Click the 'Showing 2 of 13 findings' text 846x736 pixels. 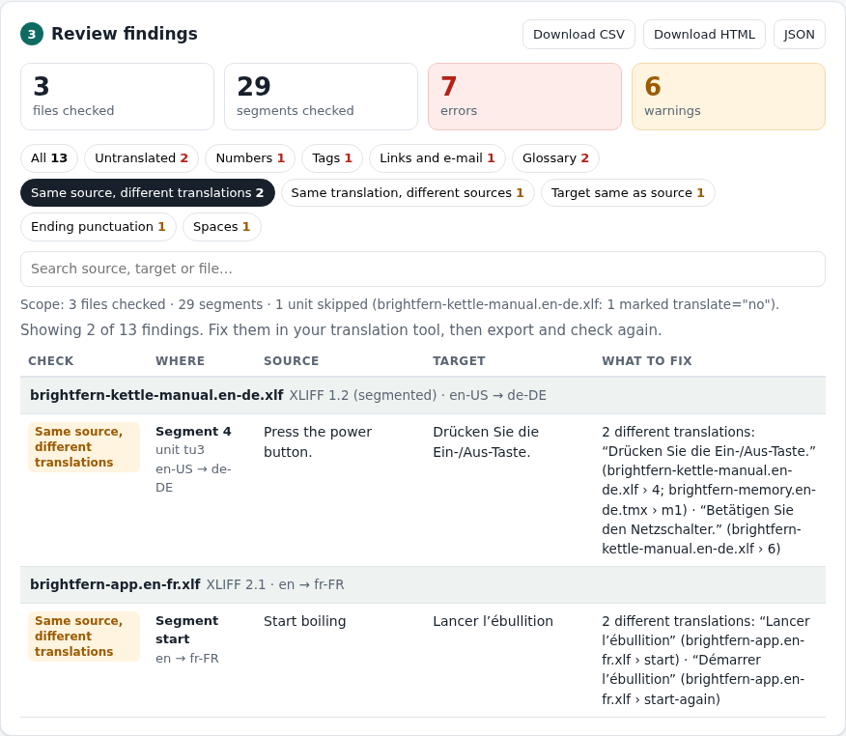click(341, 329)
